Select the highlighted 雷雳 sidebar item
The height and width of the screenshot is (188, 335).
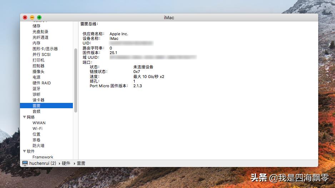click(46, 106)
